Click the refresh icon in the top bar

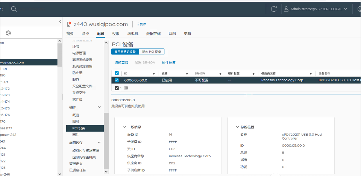pyautogui.click(x=274, y=9)
